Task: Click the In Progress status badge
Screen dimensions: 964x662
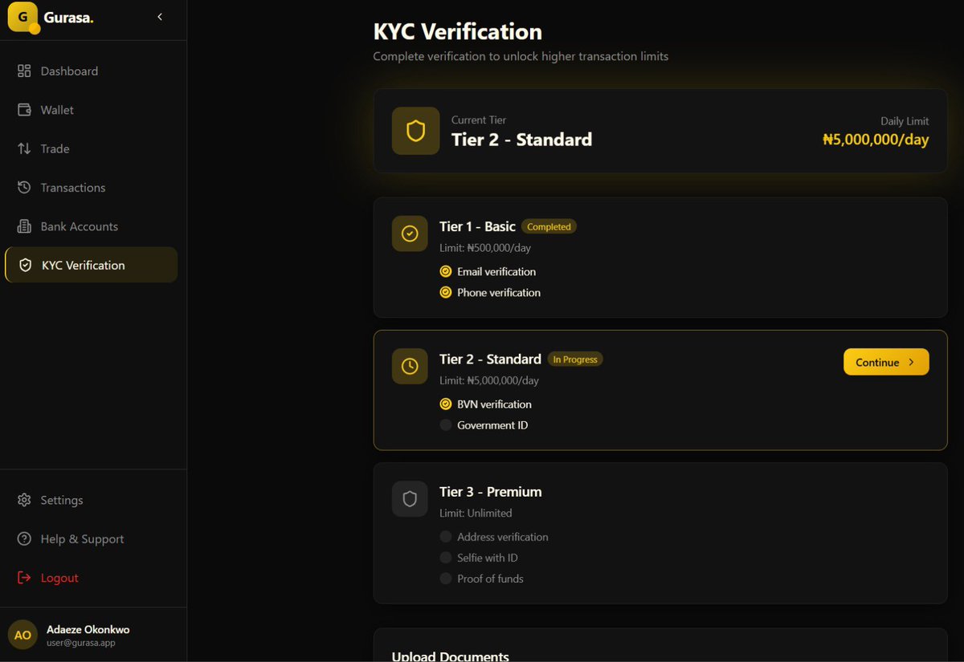Action: pyautogui.click(x=575, y=359)
